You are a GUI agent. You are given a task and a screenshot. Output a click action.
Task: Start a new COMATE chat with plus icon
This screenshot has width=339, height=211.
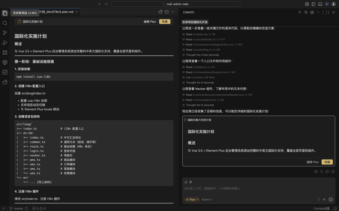pos(300,12)
